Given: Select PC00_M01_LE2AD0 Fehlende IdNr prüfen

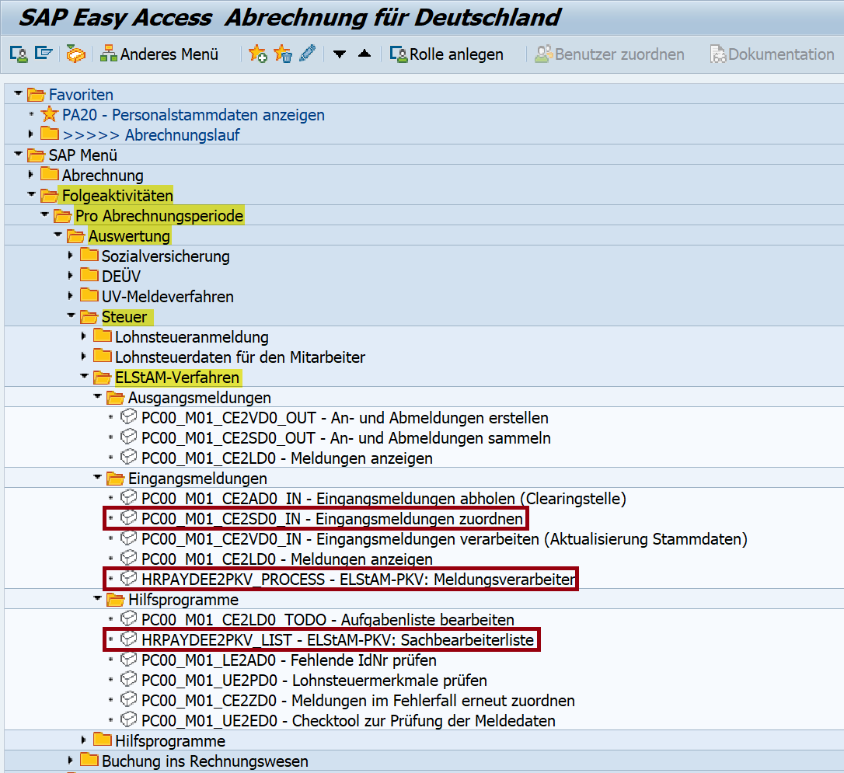Looking at the screenshot, I should click(289, 660).
